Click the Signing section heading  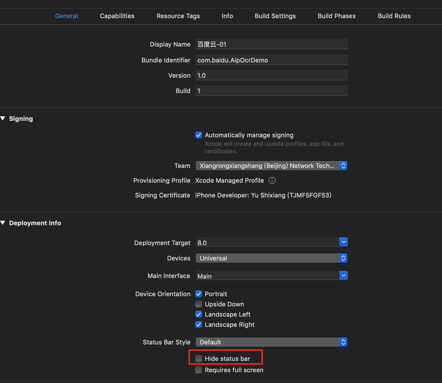tap(21, 119)
